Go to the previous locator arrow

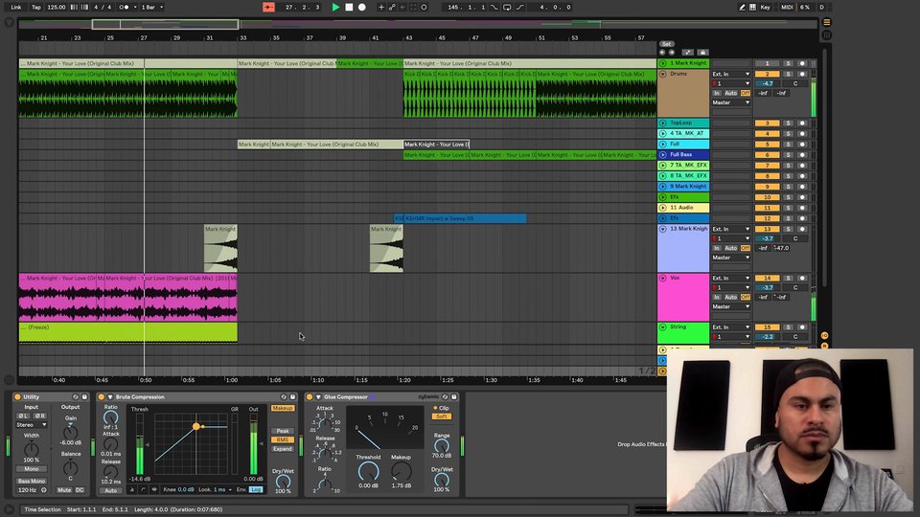point(662,53)
